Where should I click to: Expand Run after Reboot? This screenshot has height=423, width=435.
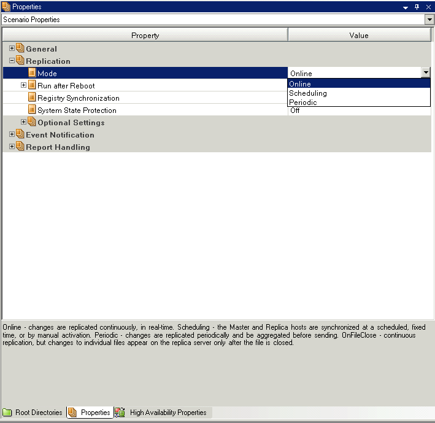click(23, 85)
